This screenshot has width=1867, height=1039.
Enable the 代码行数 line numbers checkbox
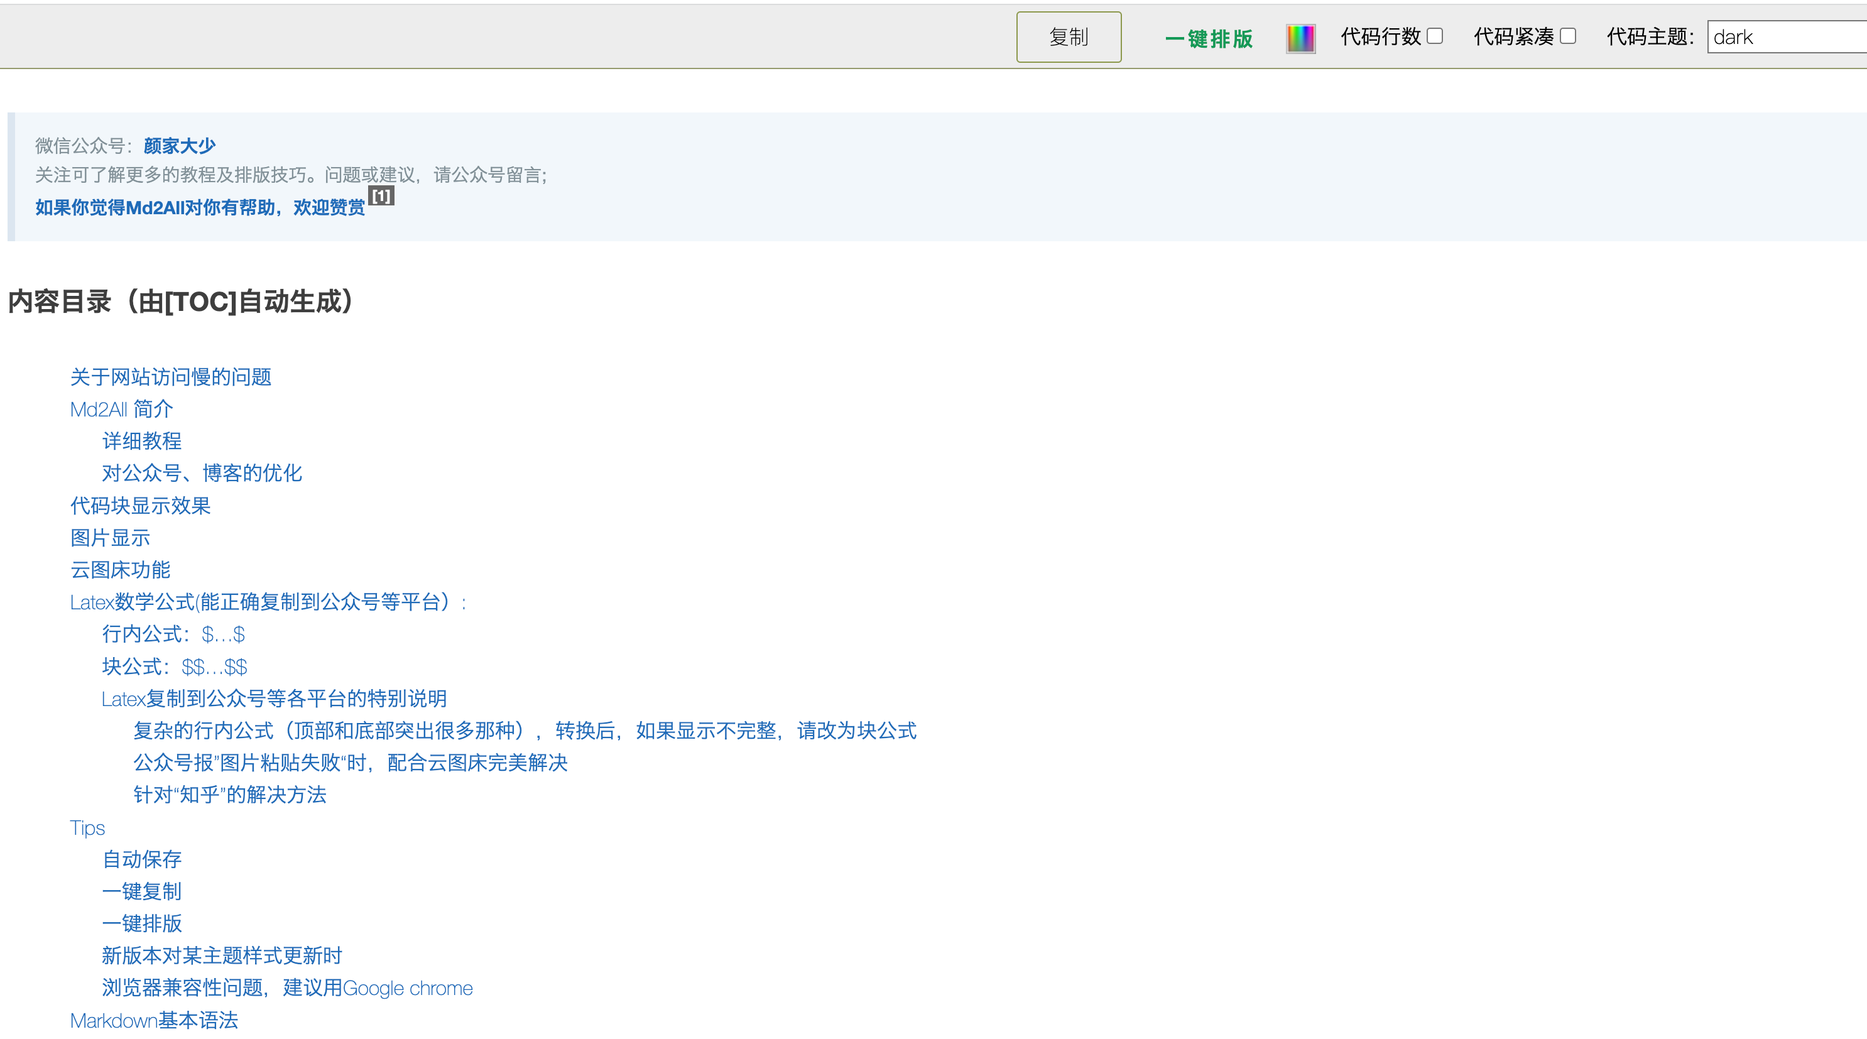tap(1434, 36)
